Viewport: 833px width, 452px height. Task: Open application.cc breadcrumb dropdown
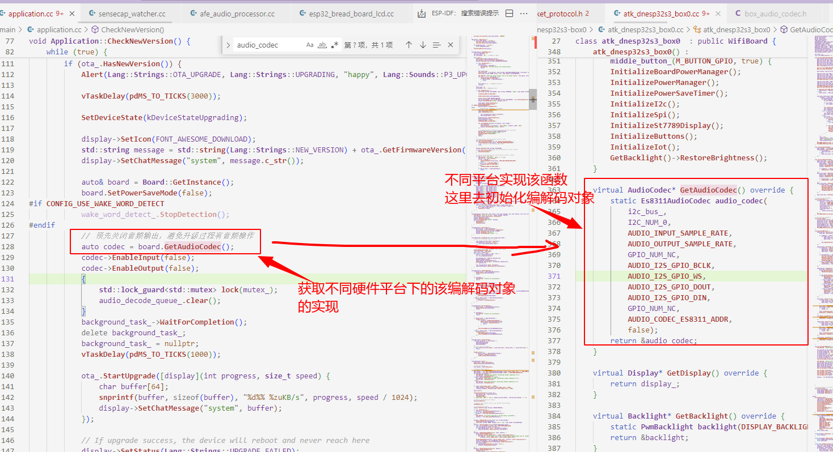pyautogui.click(x=59, y=29)
